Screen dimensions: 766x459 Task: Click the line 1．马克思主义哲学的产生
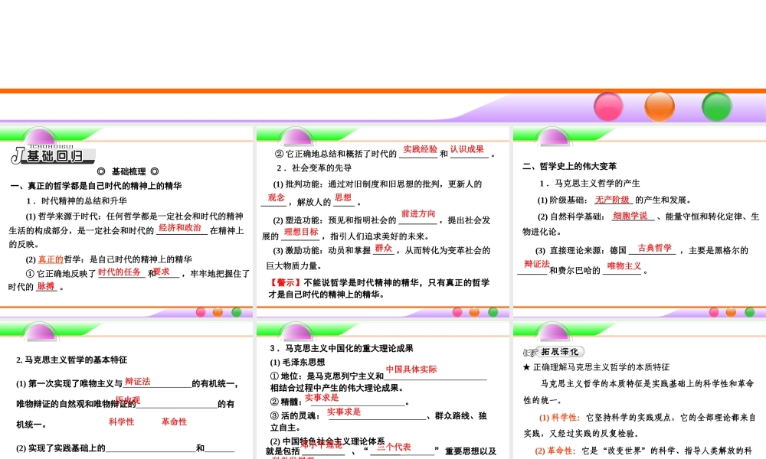click(x=589, y=184)
